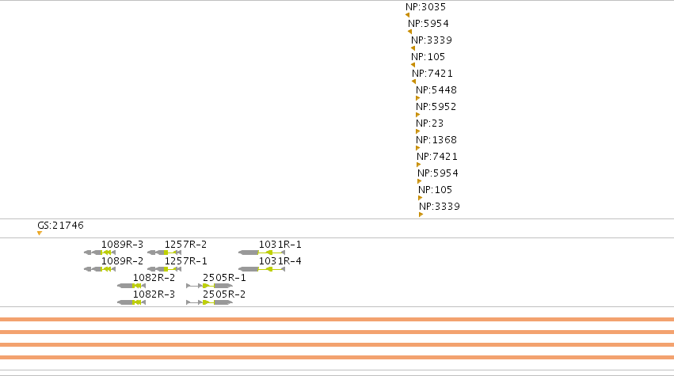Click the NP:5448 feature label
This screenshot has width=674, height=376.
coord(436,89)
